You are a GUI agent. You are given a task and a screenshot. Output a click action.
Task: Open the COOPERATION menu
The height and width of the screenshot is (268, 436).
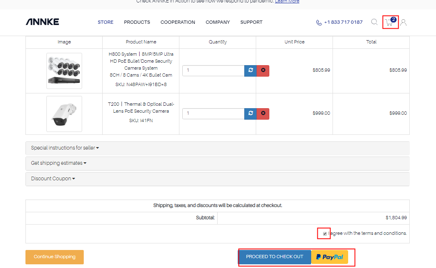[x=178, y=22]
